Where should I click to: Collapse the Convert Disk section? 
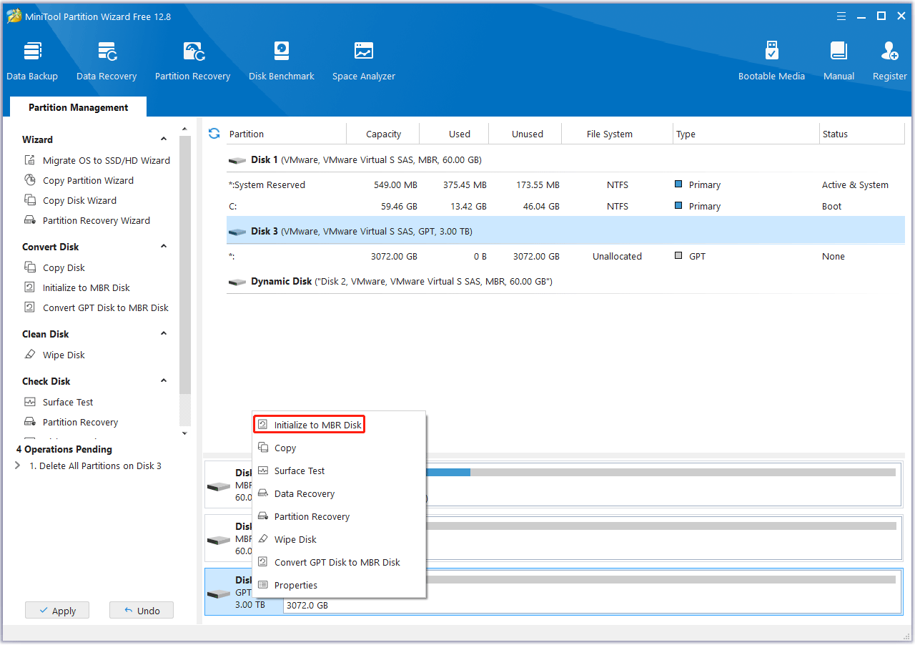(164, 247)
